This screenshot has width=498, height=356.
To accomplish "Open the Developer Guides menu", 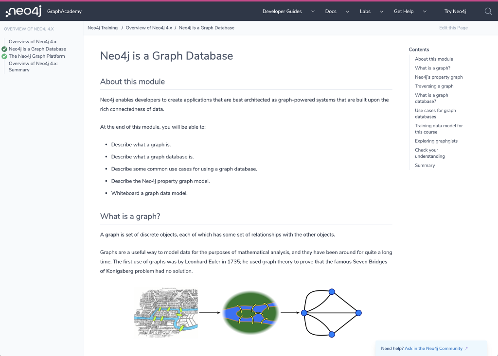I will (x=282, y=12).
